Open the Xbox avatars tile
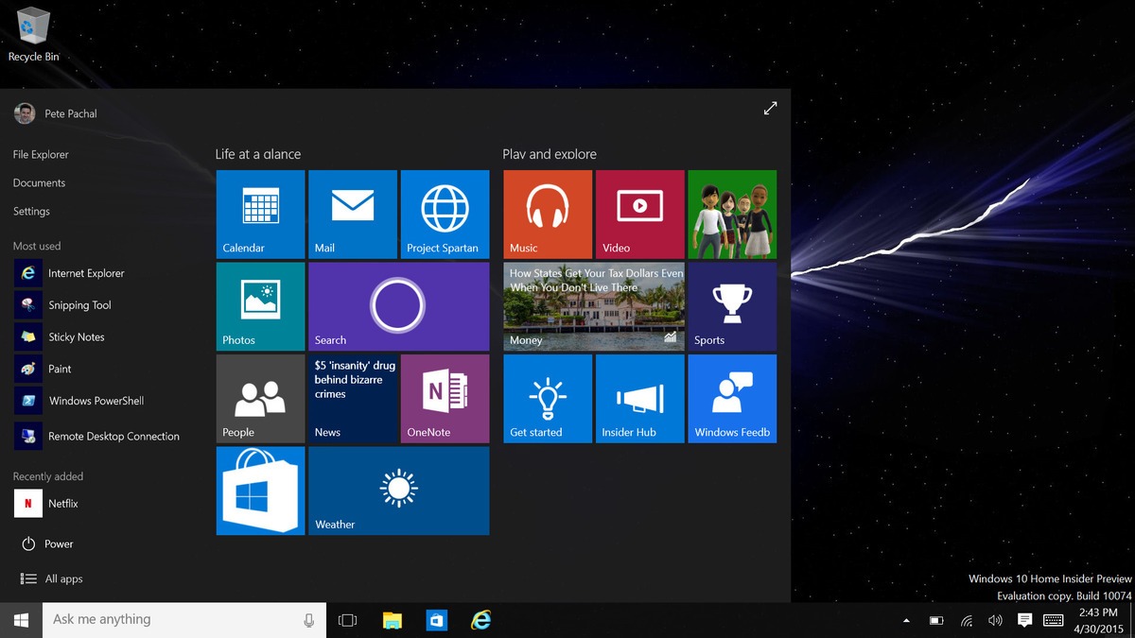This screenshot has height=638, width=1135. (x=732, y=215)
